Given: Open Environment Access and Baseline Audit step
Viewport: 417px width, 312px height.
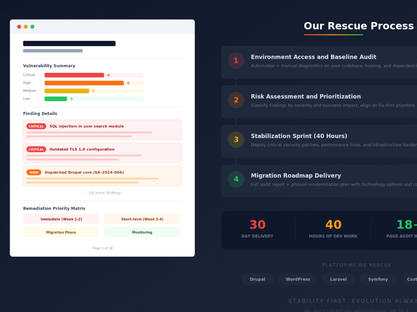Looking at the screenshot, I should [x=319, y=62].
